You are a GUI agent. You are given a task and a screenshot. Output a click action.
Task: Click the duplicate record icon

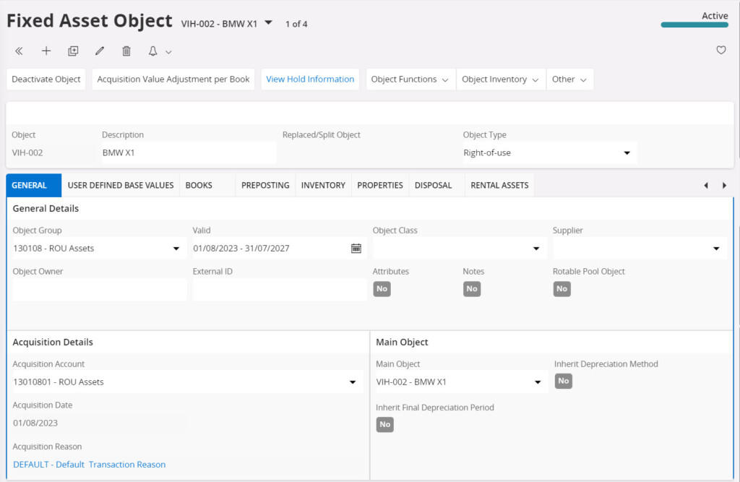[x=73, y=51]
